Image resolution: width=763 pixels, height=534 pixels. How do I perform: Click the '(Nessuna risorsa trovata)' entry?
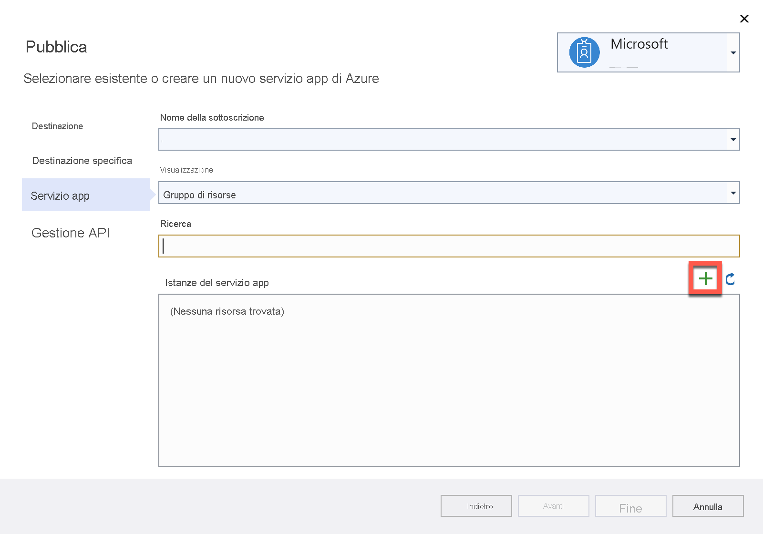[x=227, y=311]
